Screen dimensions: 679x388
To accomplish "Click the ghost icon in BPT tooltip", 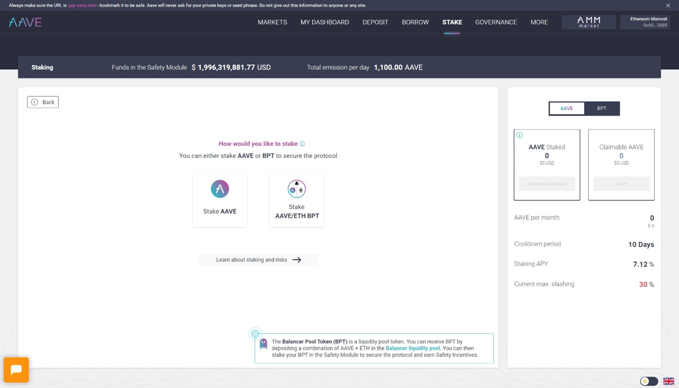I will [x=263, y=344].
